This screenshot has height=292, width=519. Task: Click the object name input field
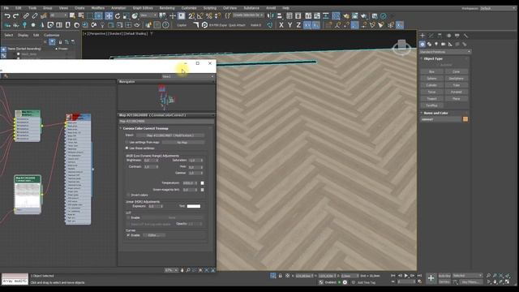[x=440, y=119]
